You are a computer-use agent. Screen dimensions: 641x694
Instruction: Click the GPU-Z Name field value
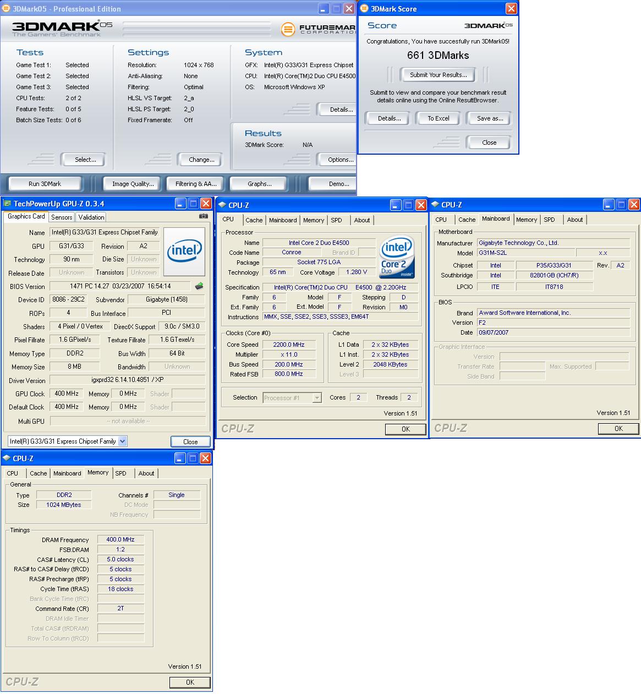coord(105,232)
